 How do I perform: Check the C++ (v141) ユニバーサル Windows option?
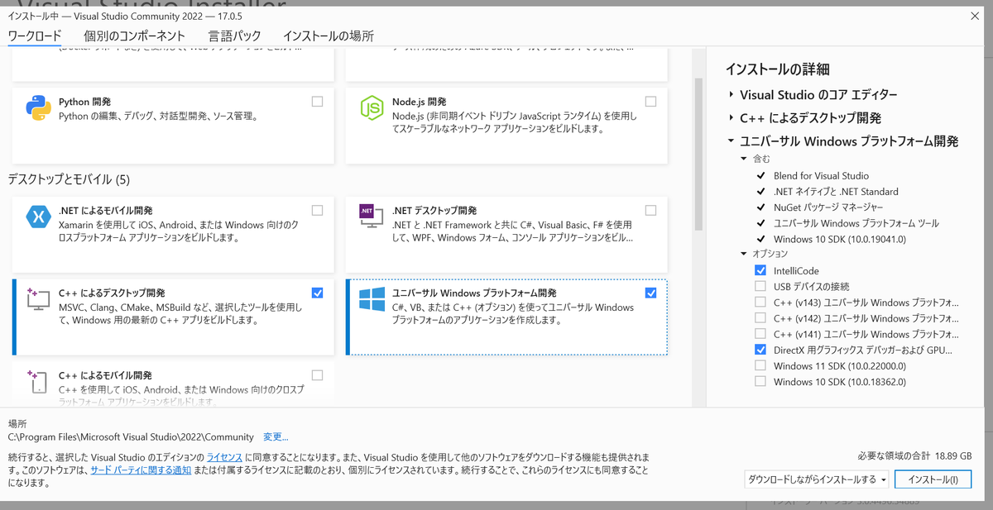pos(760,334)
